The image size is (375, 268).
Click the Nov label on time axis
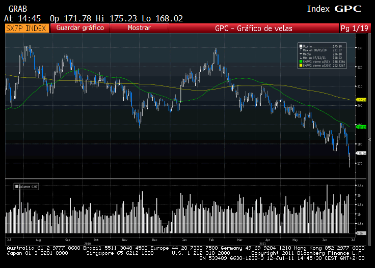125,240
